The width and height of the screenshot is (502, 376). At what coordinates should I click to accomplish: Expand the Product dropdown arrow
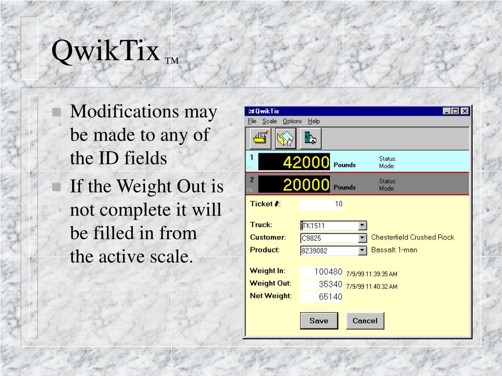[362, 251]
